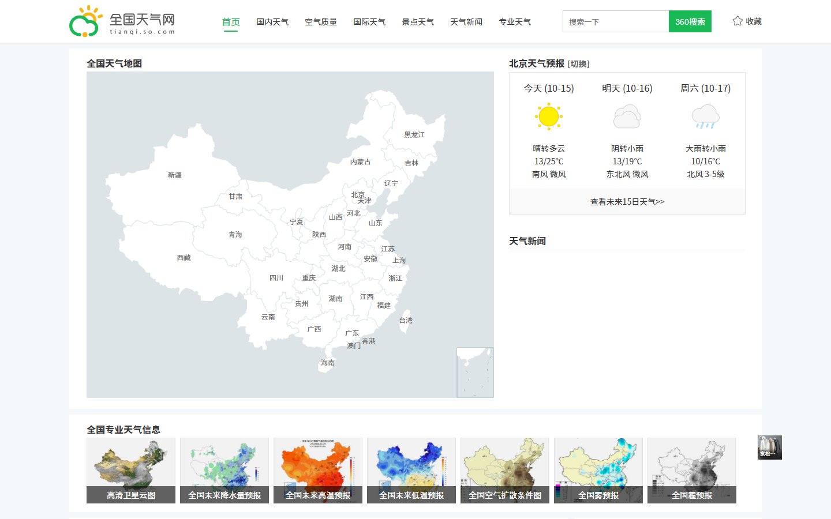The image size is (831, 519).
Task: Open 全国未来高温预报 thumbnail
Action: (x=318, y=471)
